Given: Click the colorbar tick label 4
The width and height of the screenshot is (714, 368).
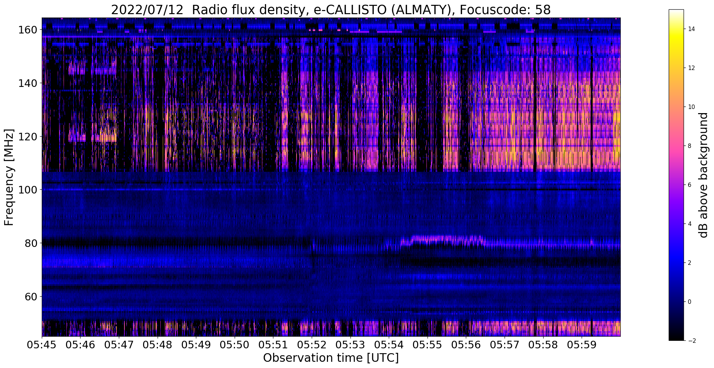Looking at the screenshot, I should coord(690,224).
